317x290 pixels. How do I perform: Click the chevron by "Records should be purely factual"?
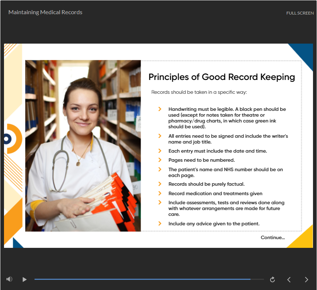(x=160, y=184)
